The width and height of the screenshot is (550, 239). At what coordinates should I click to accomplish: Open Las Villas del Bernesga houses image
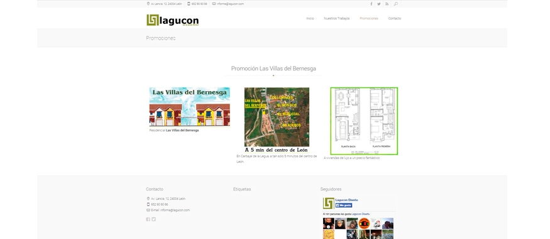pyautogui.click(x=190, y=107)
